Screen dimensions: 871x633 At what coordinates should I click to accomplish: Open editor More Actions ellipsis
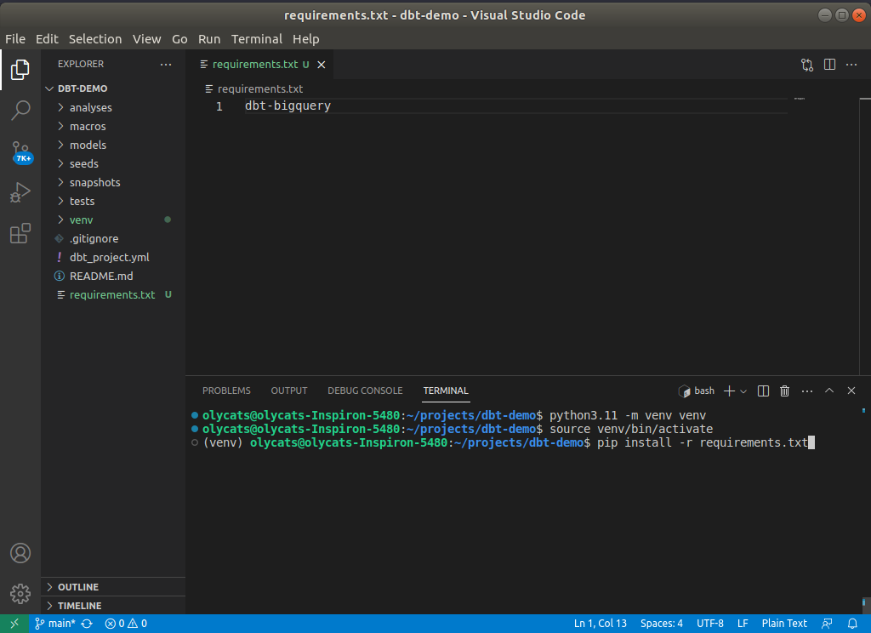(851, 65)
